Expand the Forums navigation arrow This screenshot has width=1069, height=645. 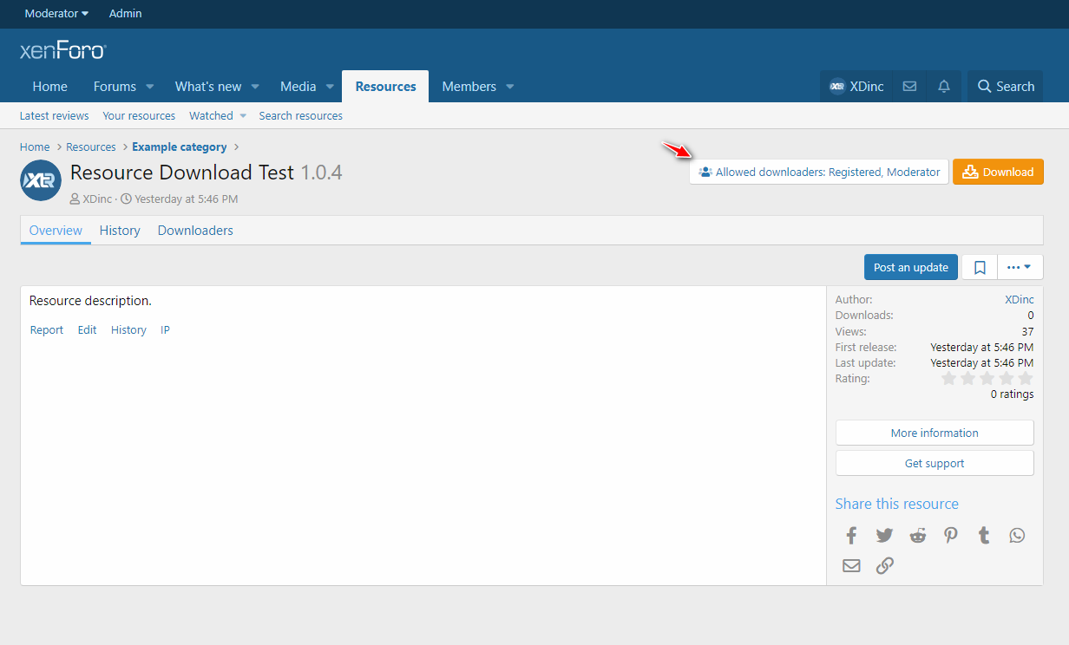tap(149, 87)
